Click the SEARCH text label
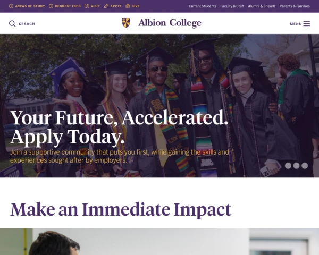This screenshot has height=255, width=319. (x=27, y=24)
